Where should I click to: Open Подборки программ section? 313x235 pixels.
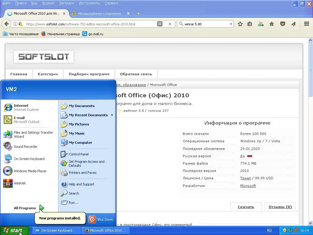point(89,74)
